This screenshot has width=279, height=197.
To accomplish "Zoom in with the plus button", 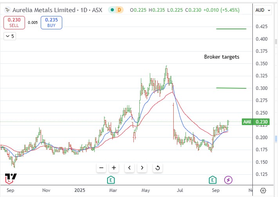I will coord(114,168).
